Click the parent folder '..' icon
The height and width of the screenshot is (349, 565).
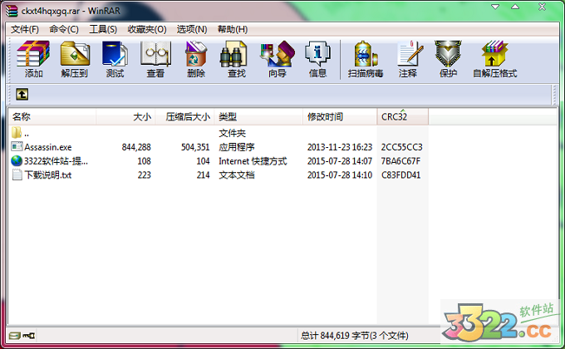click(x=17, y=133)
